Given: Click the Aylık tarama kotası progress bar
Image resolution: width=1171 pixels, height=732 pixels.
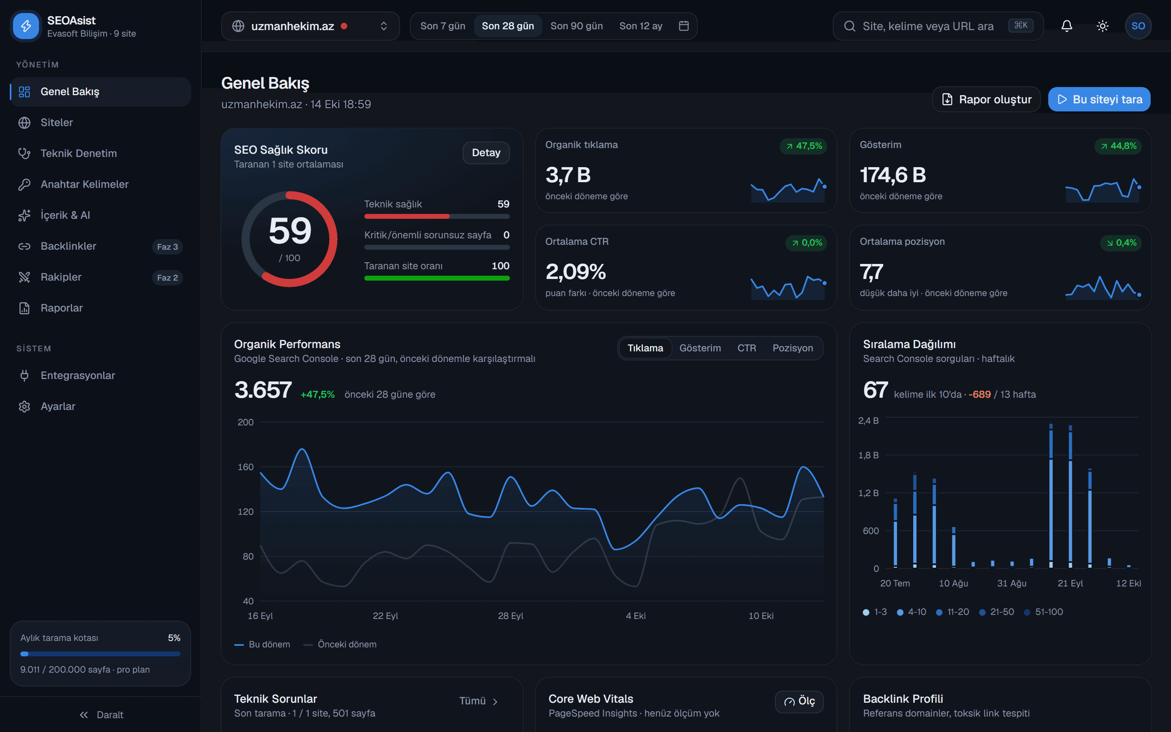Looking at the screenshot, I should click(100, 654).
